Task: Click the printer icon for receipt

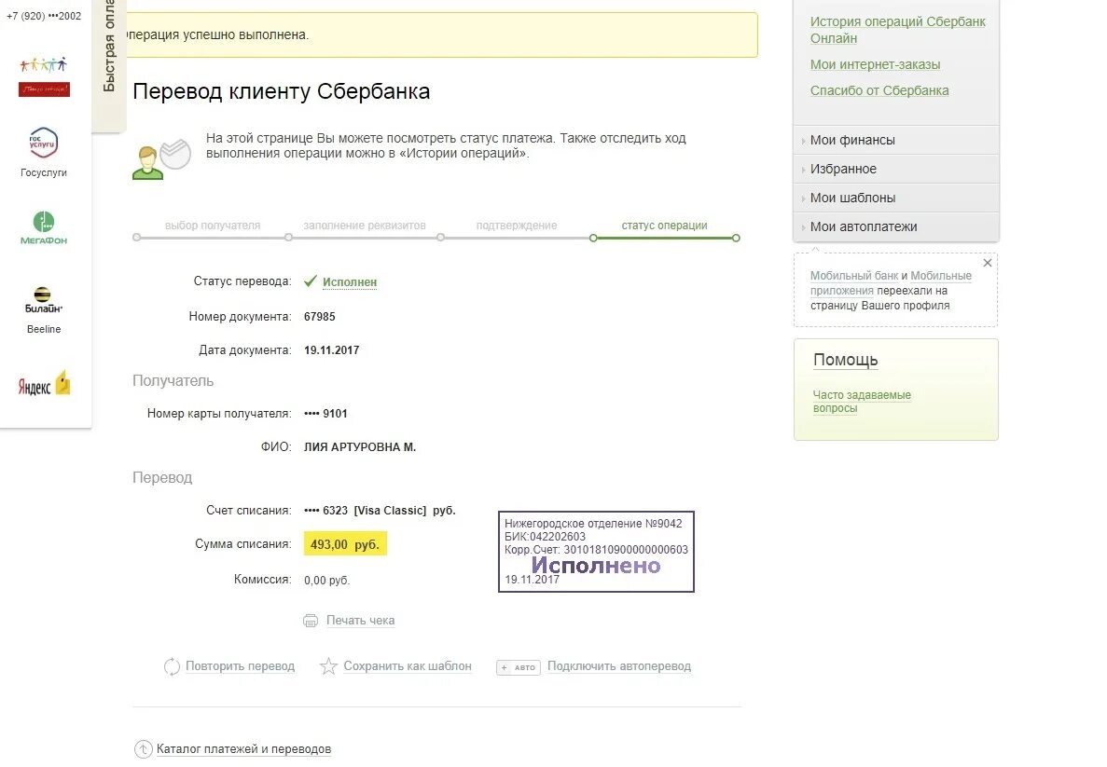Action: pos(311,621)
